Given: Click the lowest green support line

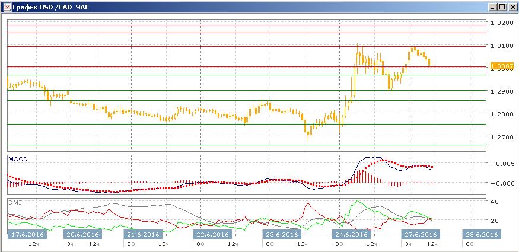Looking at the screenshot, I should pos(247,145).
